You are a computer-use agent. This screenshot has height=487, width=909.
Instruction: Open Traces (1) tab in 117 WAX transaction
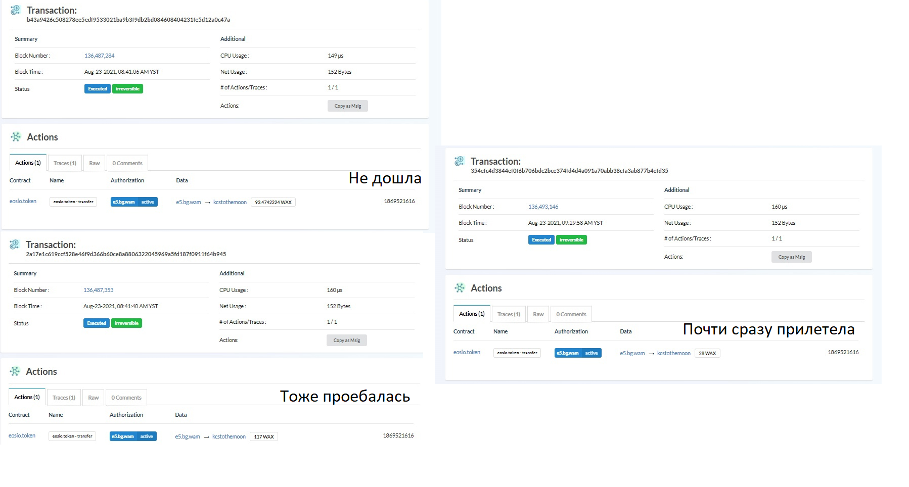[64, 398]
